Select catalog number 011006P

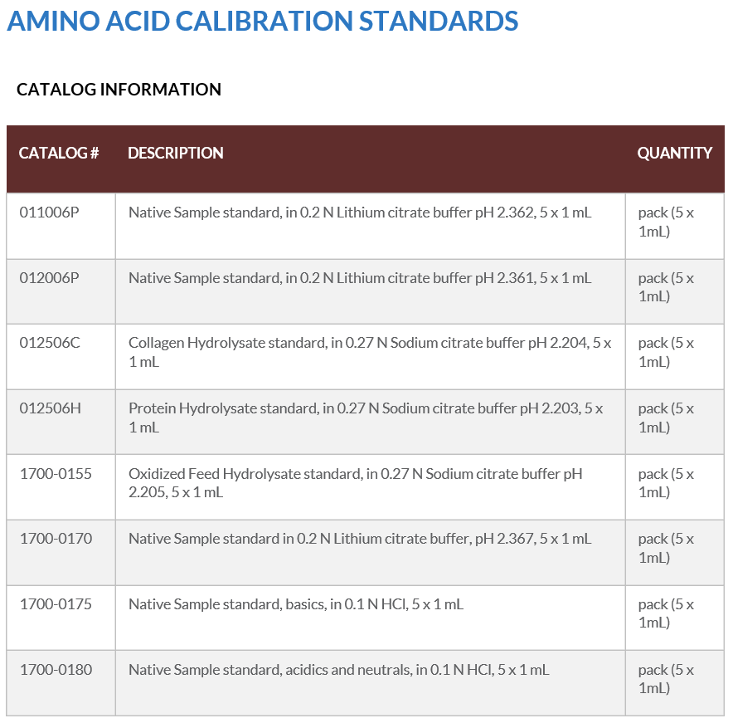pos(50,213)
